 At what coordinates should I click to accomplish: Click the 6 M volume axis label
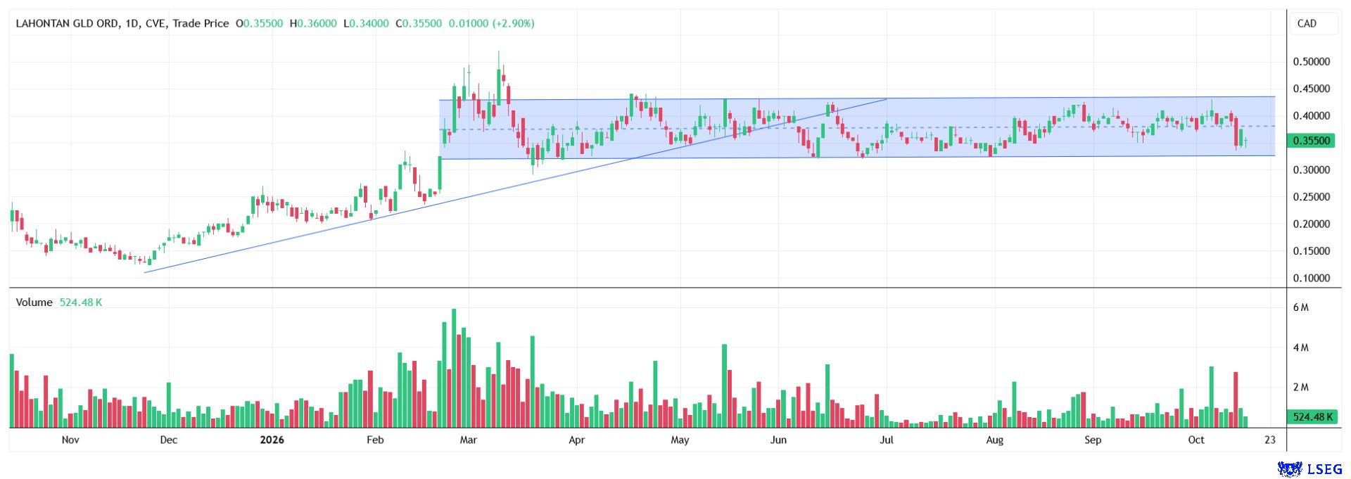pos(1301,307)
